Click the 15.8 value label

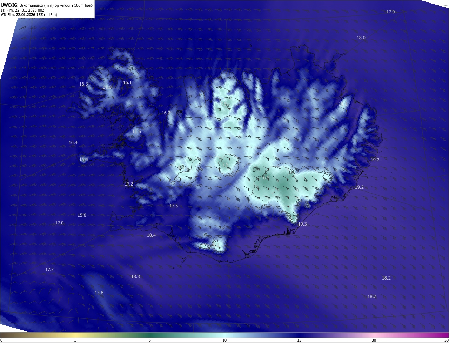82,215
